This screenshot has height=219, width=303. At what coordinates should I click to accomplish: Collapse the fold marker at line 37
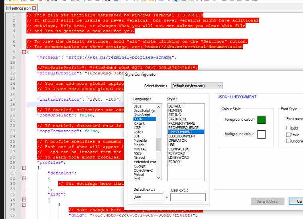(x=24, y=205)
